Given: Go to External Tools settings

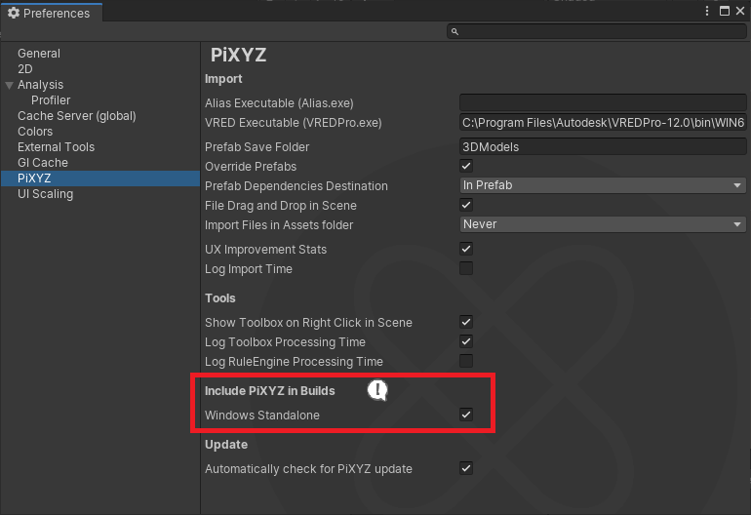Looking at the screenshot, I should coord(56,147).
